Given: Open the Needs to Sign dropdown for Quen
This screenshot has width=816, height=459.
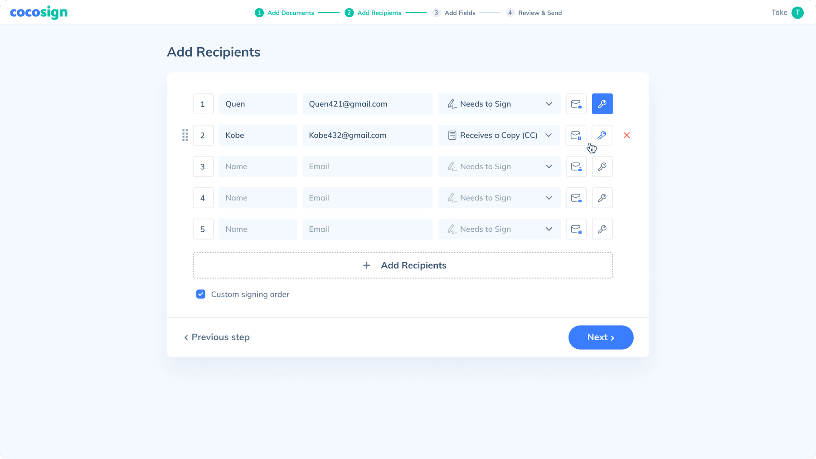Looking at the screenshot, I should (499, 104).
